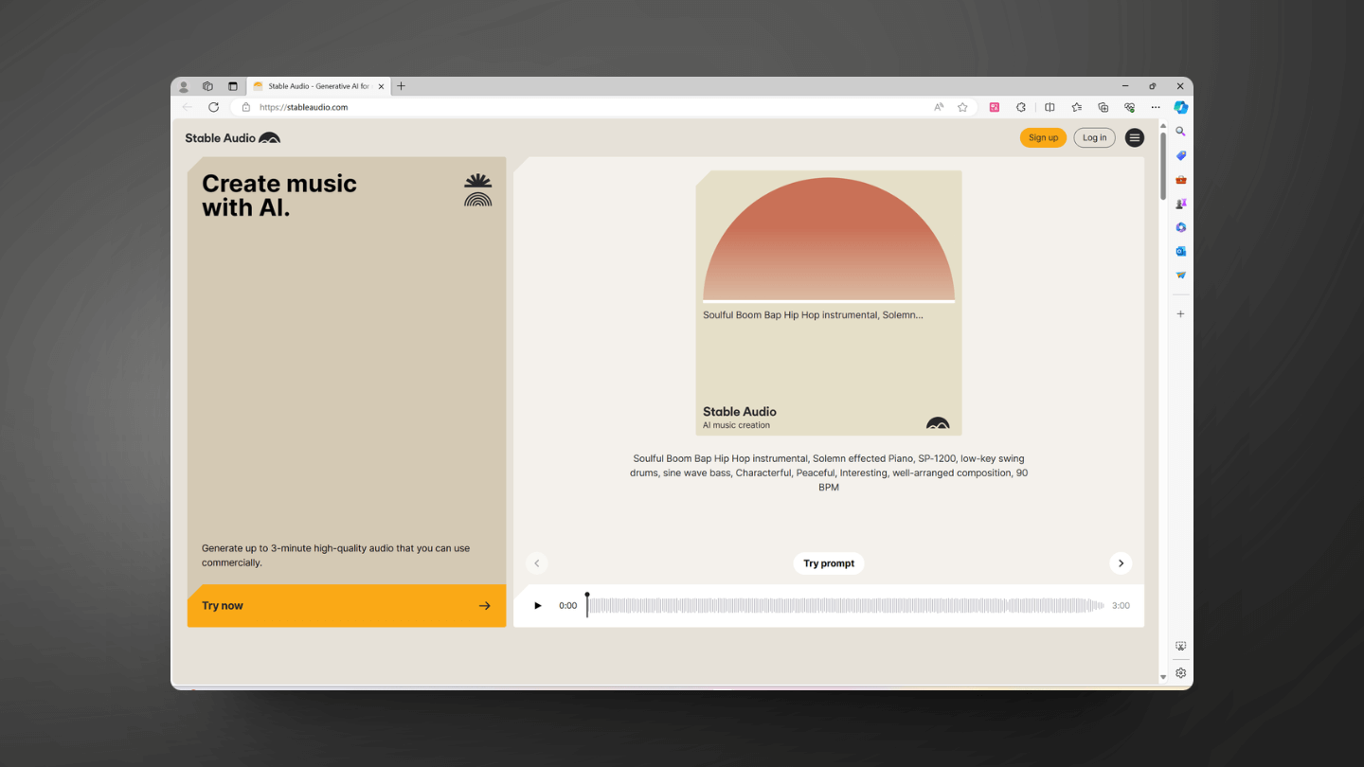The image size is (1364, 767).
Task: Click "Generate up to 3-minute" description text
Action: tap(335, 555)
